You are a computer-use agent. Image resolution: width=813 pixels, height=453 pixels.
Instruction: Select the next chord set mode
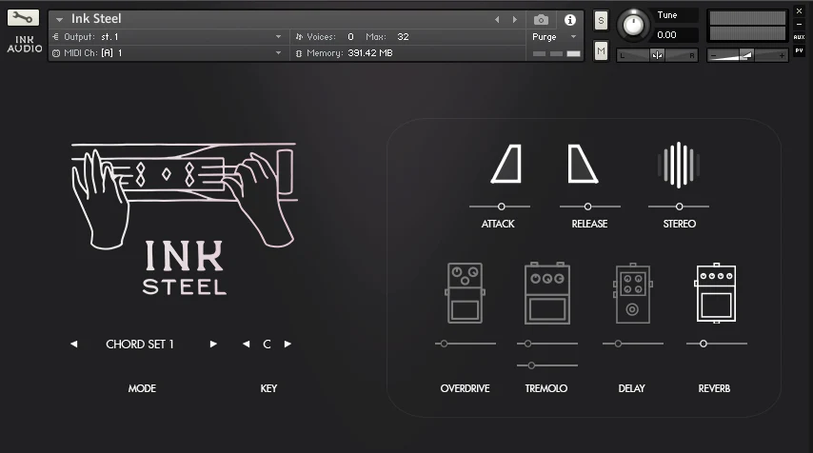(x=213, y=345)
